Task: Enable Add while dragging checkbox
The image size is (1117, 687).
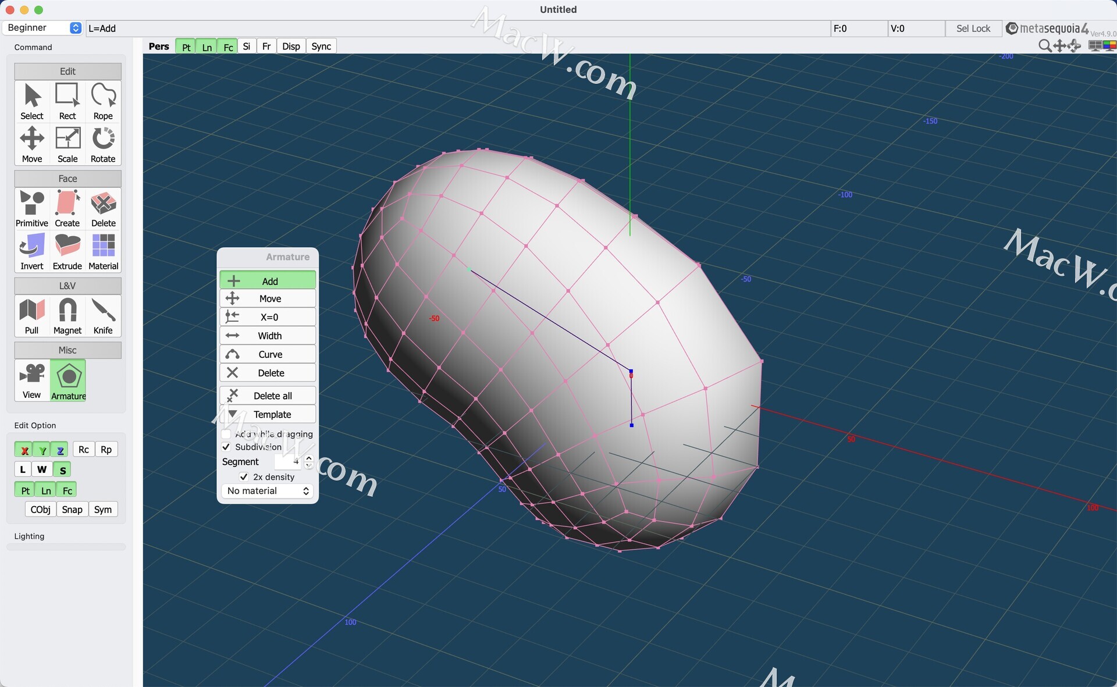Action: coord(226,434)
